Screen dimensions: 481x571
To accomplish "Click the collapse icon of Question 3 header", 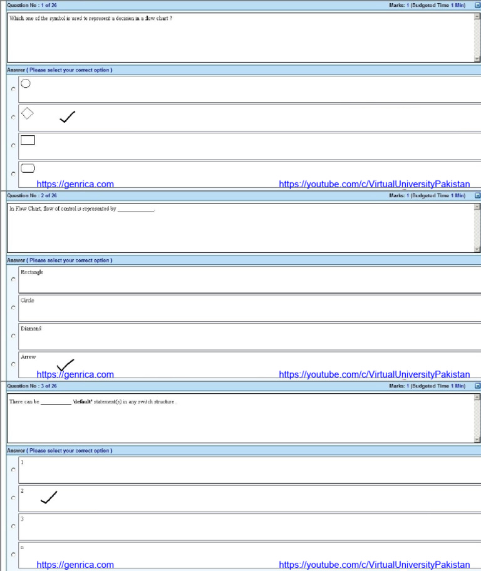I will [x=477, y=386].
